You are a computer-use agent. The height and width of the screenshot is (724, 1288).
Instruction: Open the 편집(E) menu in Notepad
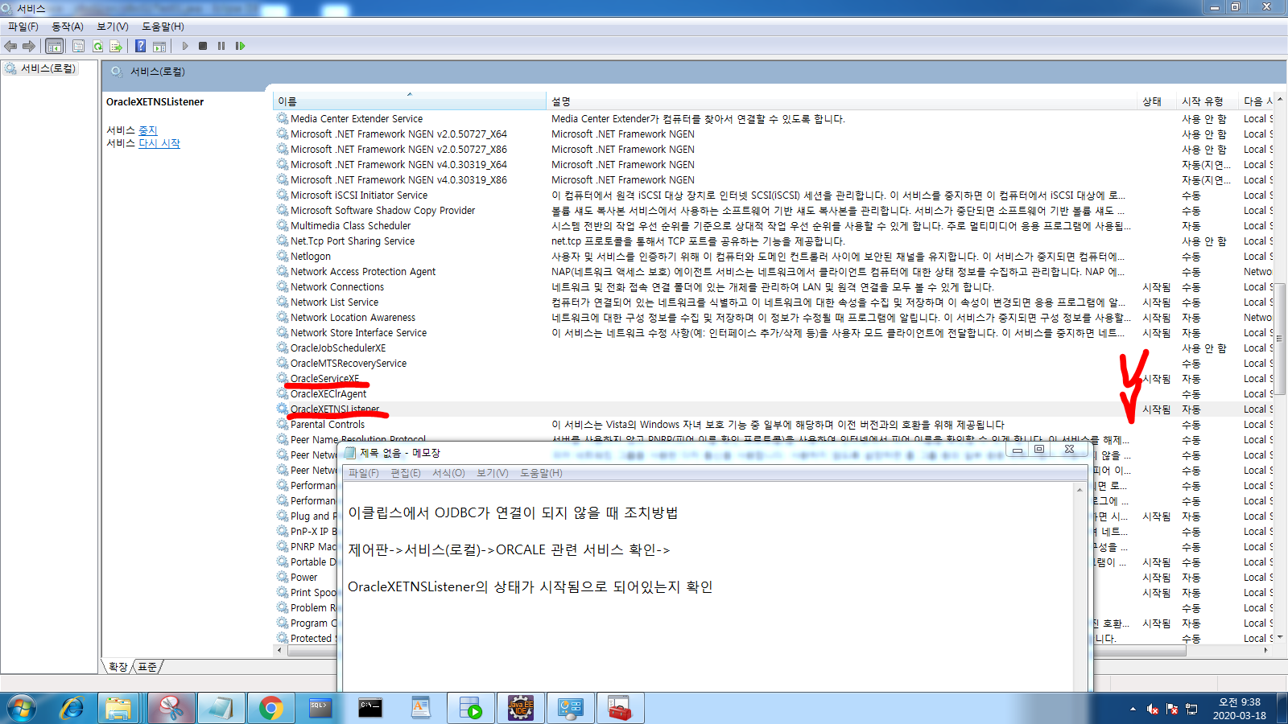(406, 473)
